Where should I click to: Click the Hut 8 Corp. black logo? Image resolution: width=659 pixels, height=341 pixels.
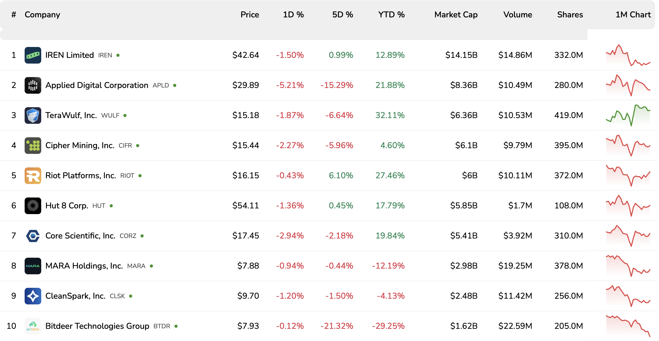pos(33,206)
